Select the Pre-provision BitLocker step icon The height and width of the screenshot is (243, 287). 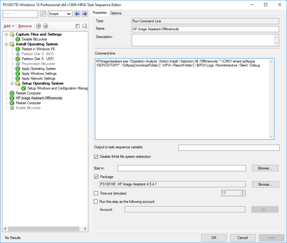(18, 64)
